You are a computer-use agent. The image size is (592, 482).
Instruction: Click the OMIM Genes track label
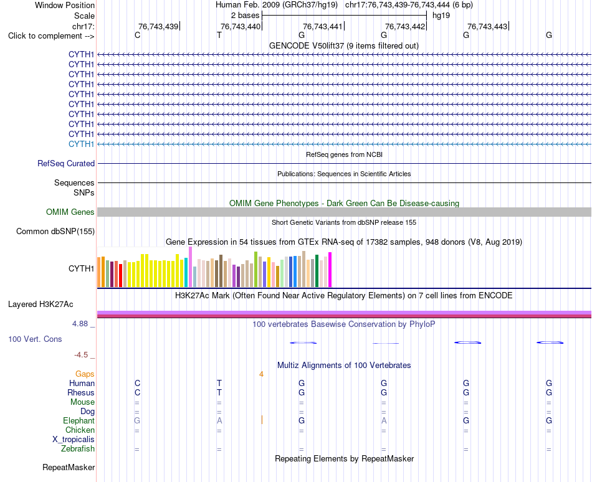70,212
